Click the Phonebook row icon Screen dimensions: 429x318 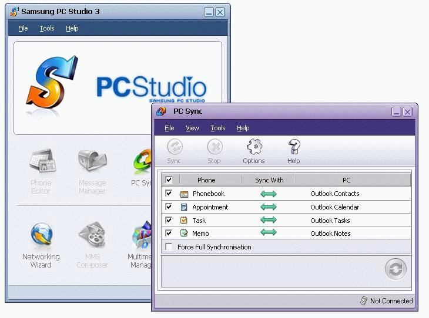[x=184, y=194]
